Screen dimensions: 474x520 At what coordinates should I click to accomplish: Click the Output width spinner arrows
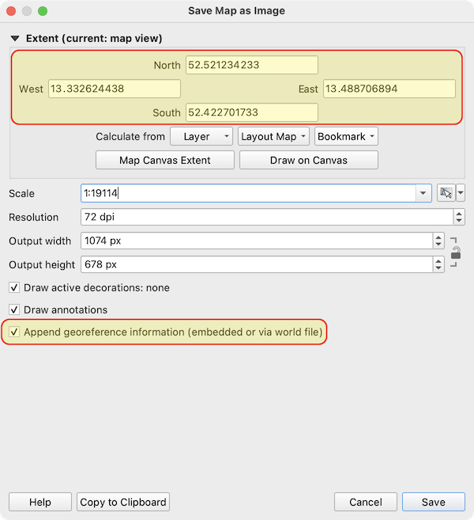(x=438, y=241)
